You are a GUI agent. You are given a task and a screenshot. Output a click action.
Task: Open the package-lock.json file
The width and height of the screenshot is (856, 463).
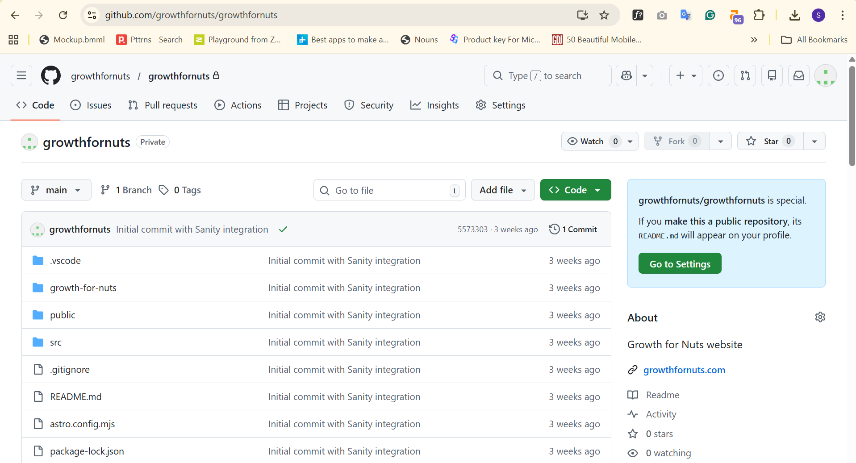point(87,451)
